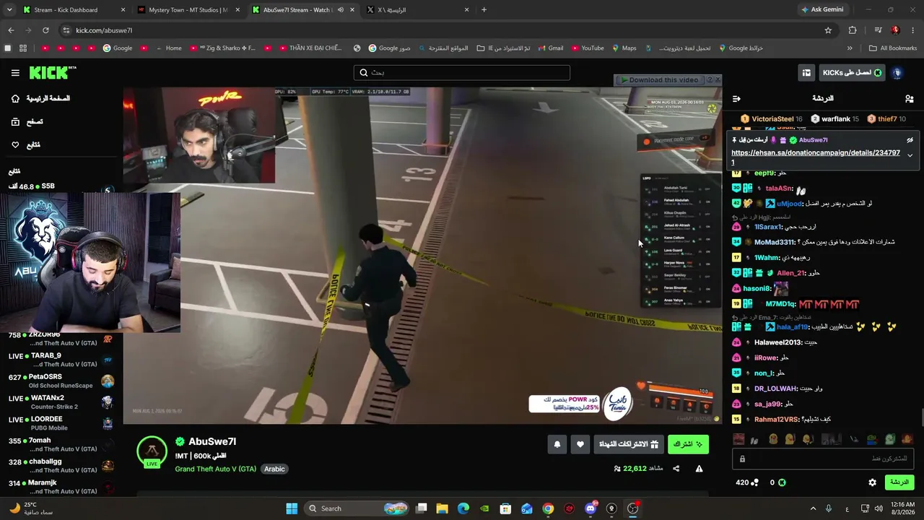The width and height of the screenshot is (924, 520).
Task: Open Google Chrome from the taskbar
Action: [548, 508]
